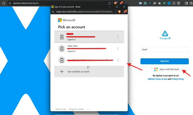Toggle the browser sidebar panel icon

pos(186,3)
